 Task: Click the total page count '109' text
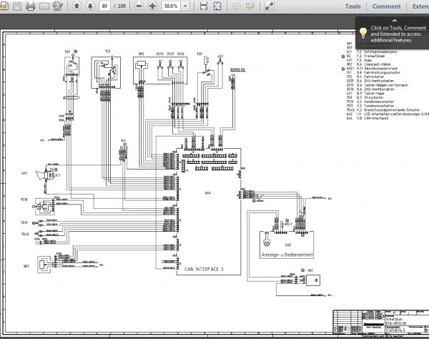(122, 6)
